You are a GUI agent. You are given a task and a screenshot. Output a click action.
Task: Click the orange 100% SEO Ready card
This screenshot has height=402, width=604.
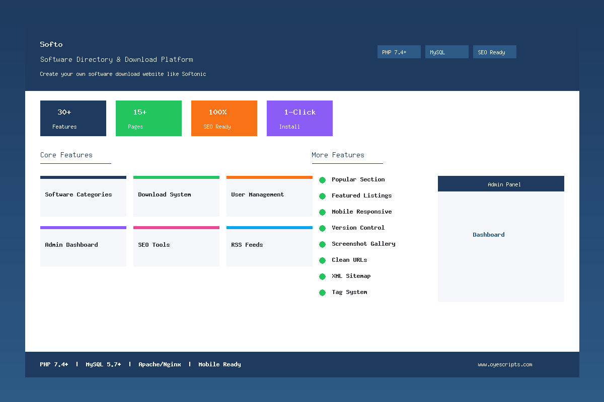click(224, 118)
